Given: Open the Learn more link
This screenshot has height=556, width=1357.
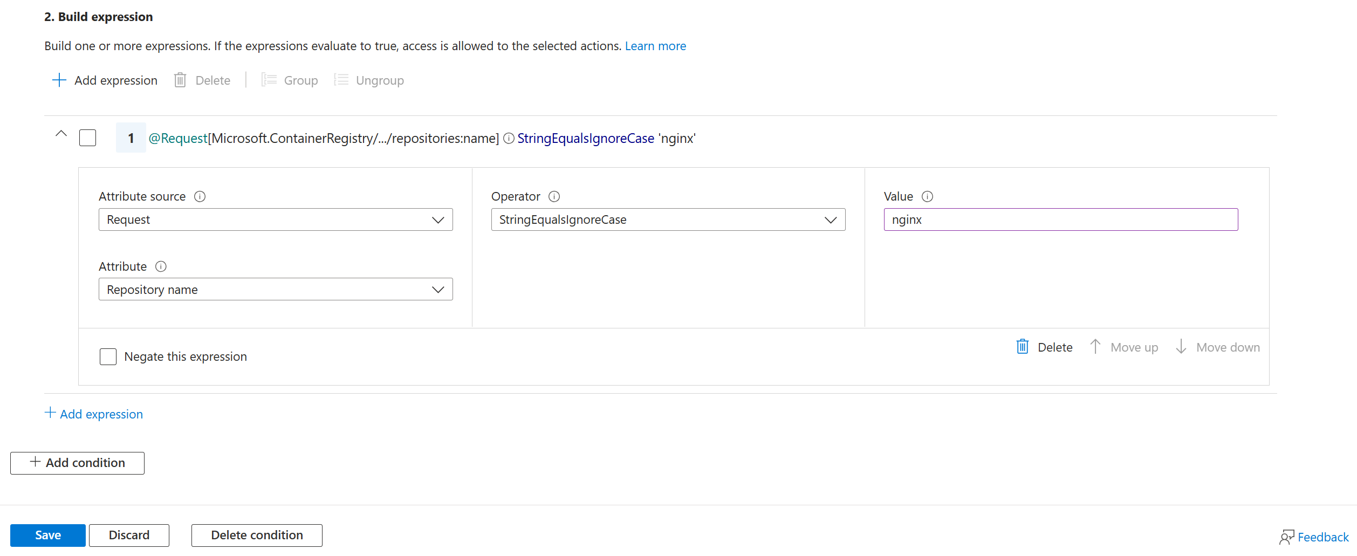Looking at the screenshot, I should pos(655,46).
